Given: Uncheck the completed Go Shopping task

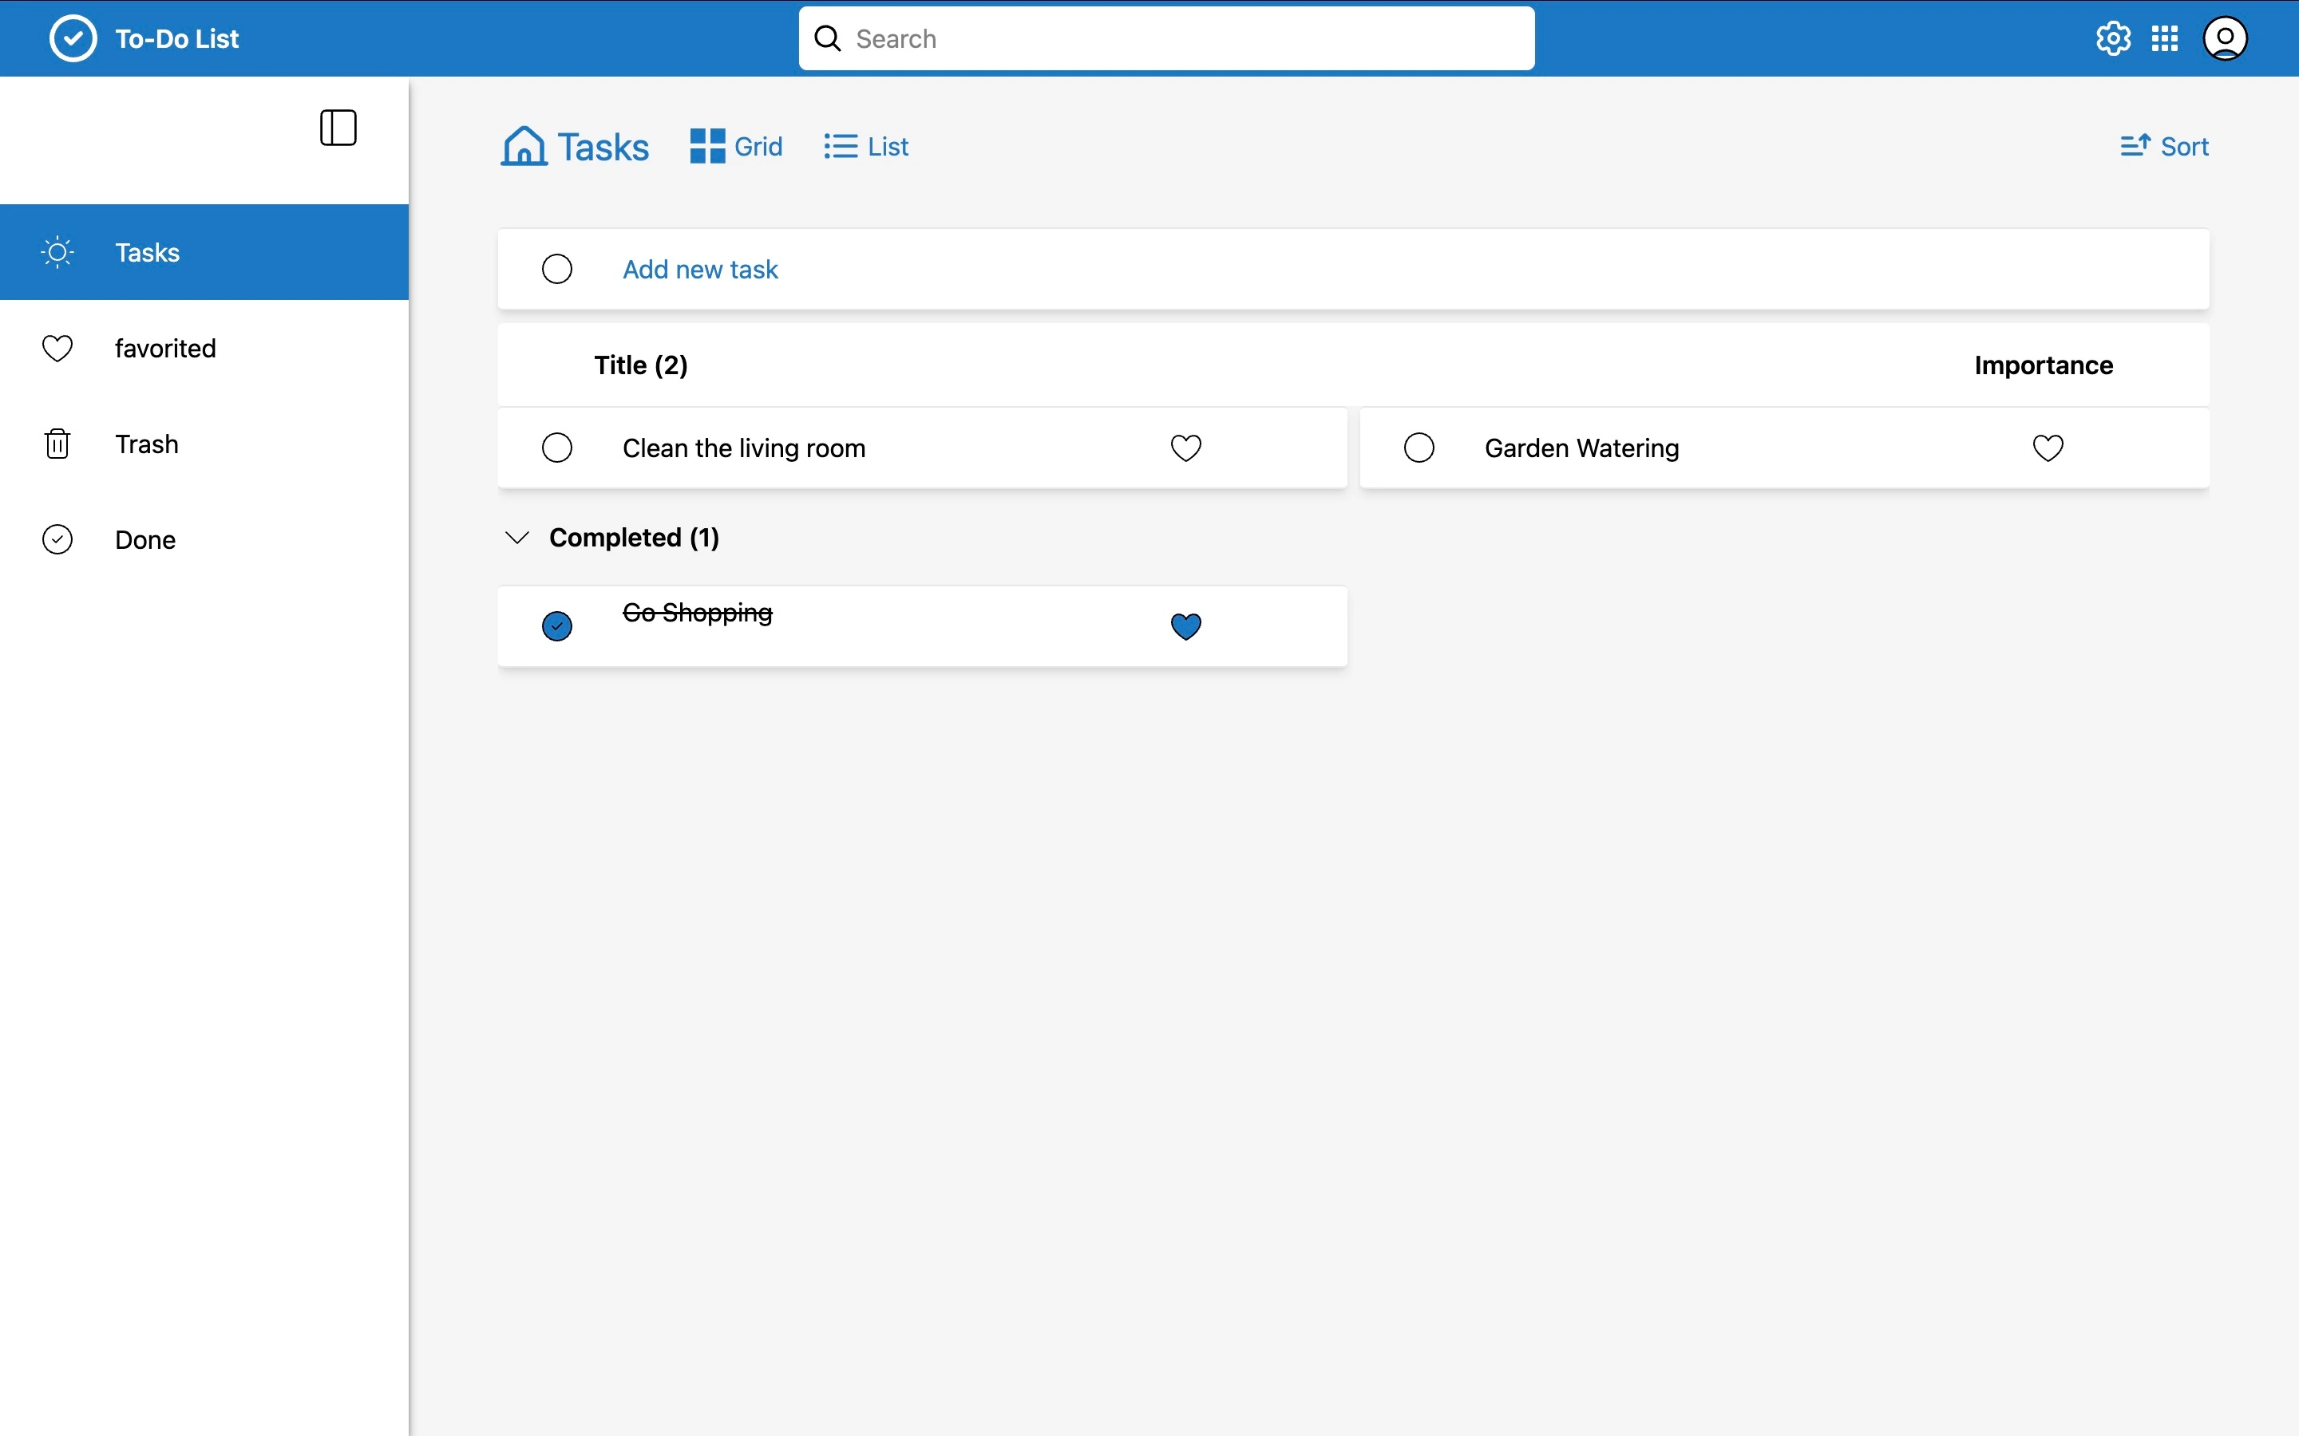Looking at the screenshot, I should (556, 627).
